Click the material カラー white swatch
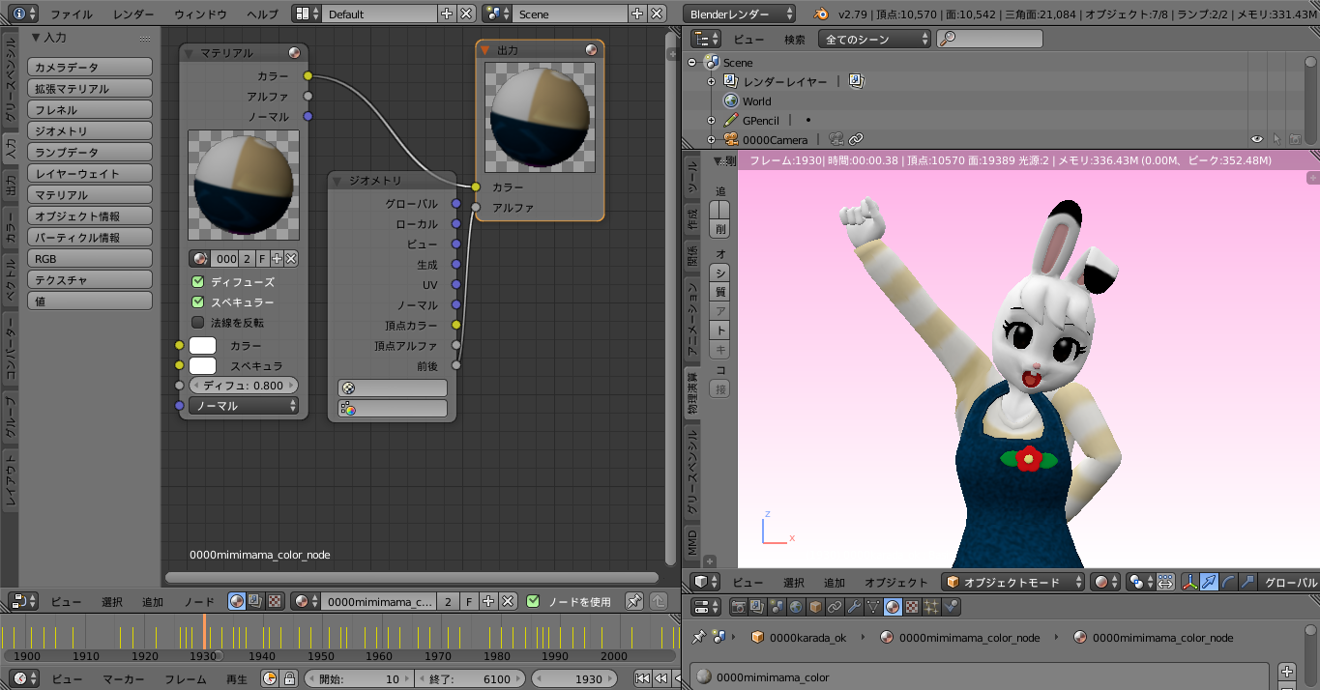The height and width of the screenshot is (690, 1320). pos(202,346)
